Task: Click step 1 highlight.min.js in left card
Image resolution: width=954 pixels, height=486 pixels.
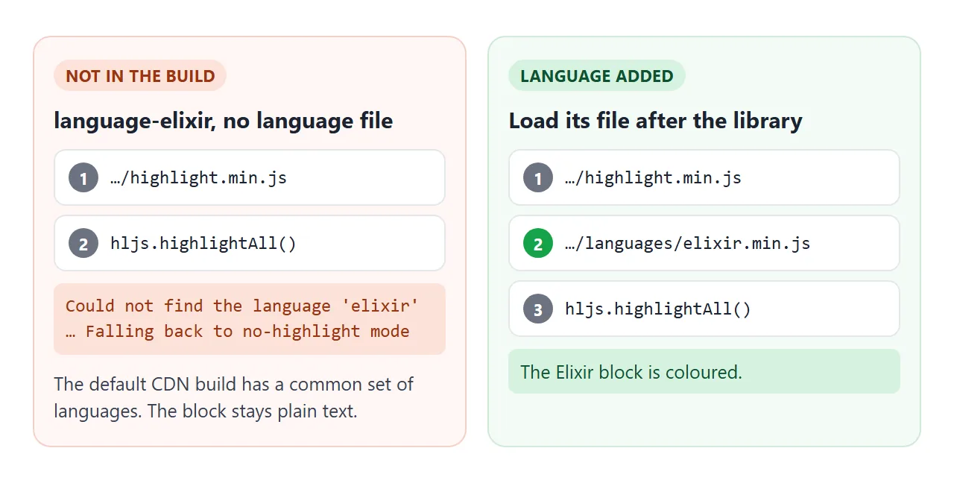Action: (250, 177)
